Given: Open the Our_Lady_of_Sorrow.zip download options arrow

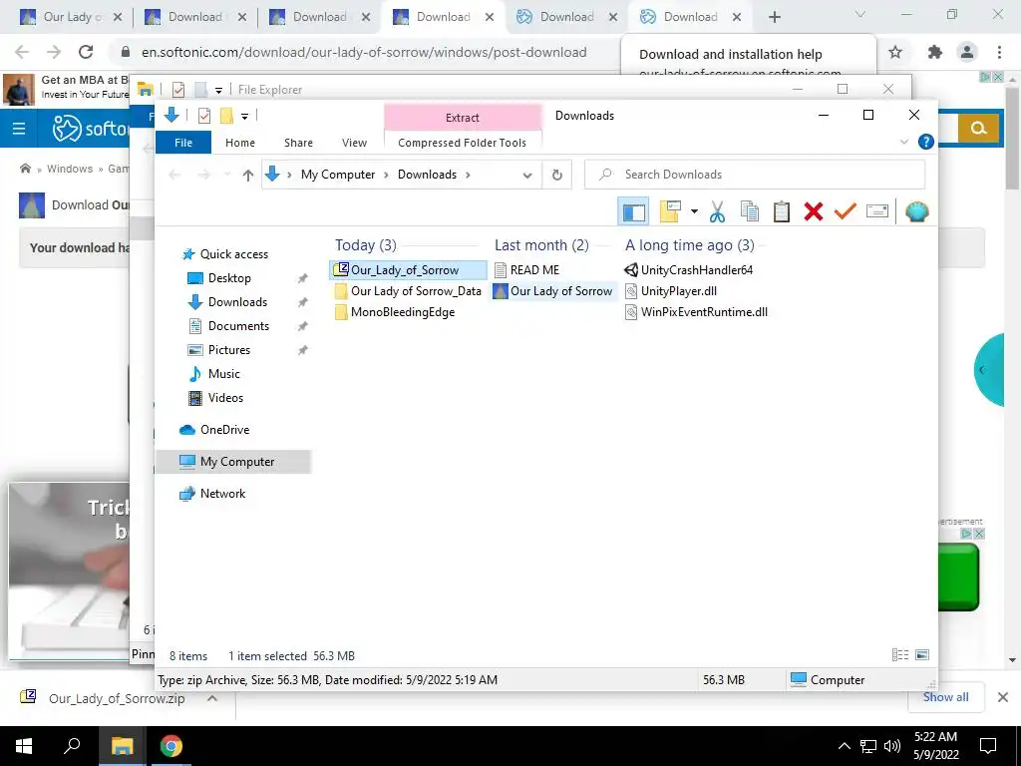Looking at the screenshot, I should (x=211, y=698).
